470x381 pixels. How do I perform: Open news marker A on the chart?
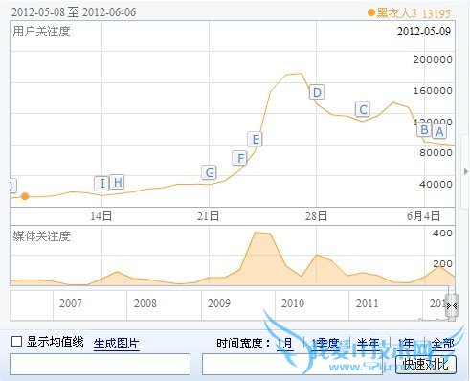click(439, 131)
